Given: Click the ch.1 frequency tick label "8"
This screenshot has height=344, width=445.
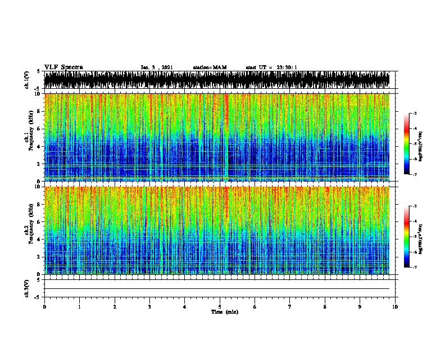Looking at the screenshot, I should 39,111.
